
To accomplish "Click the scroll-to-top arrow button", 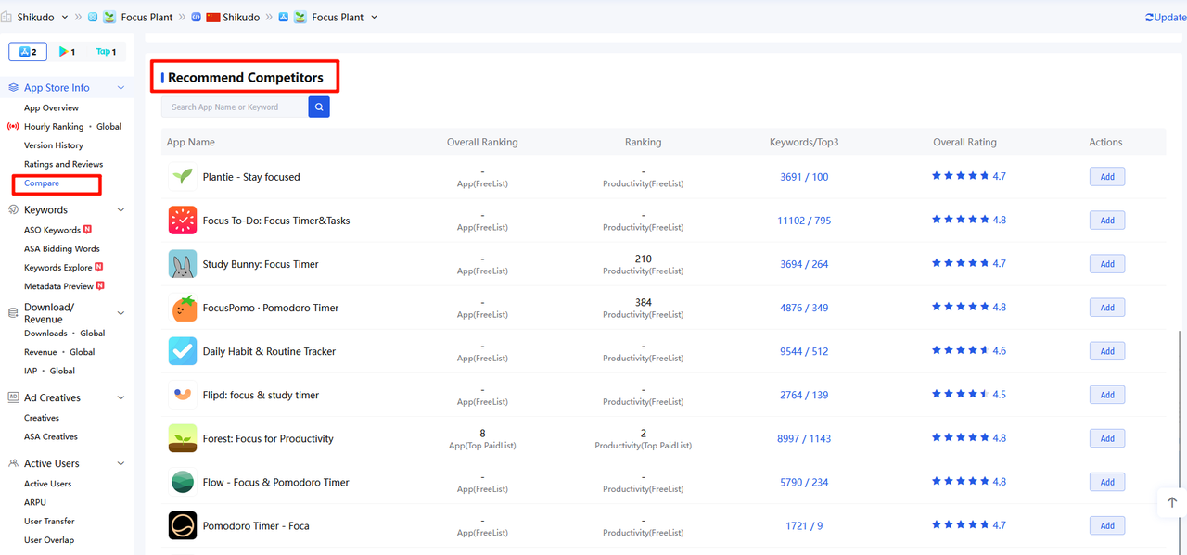I will point(1171,502).
